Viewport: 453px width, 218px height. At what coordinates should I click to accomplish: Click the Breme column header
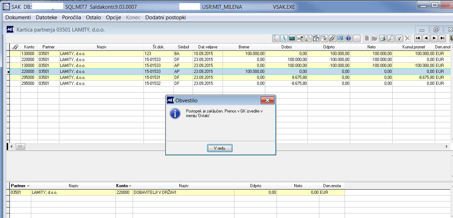[x=244, y=47]
